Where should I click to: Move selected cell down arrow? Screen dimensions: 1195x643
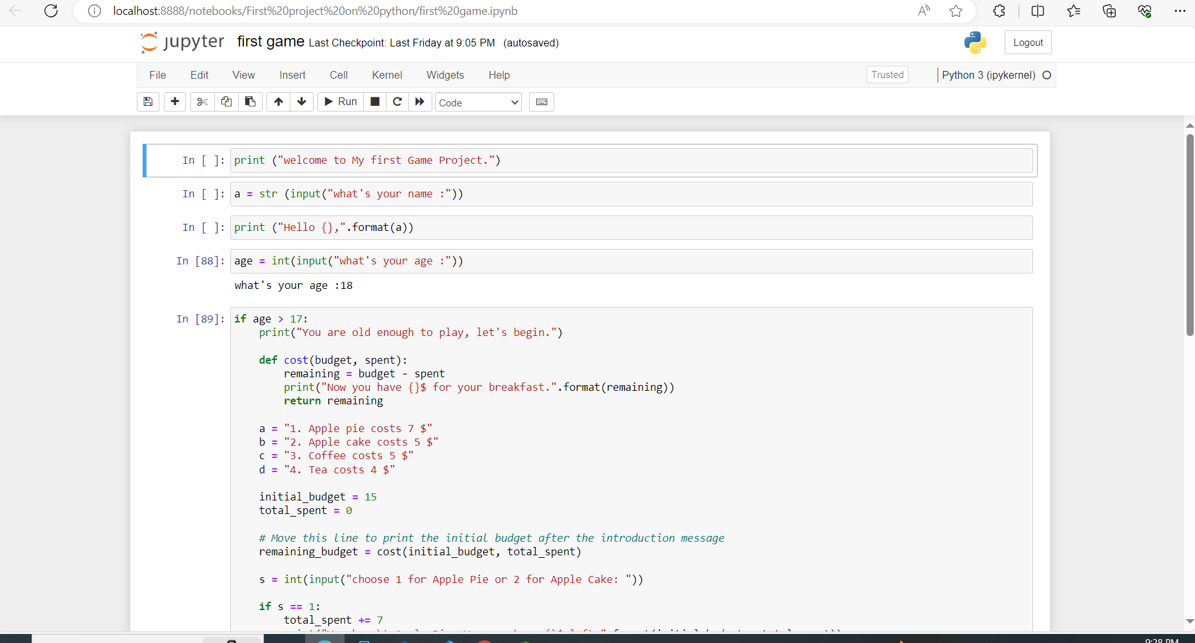pyautogui.click(x=301, y=102)
